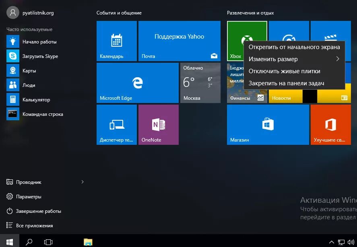
Task: Open the Почта mail tile
Action: [180, 41]
